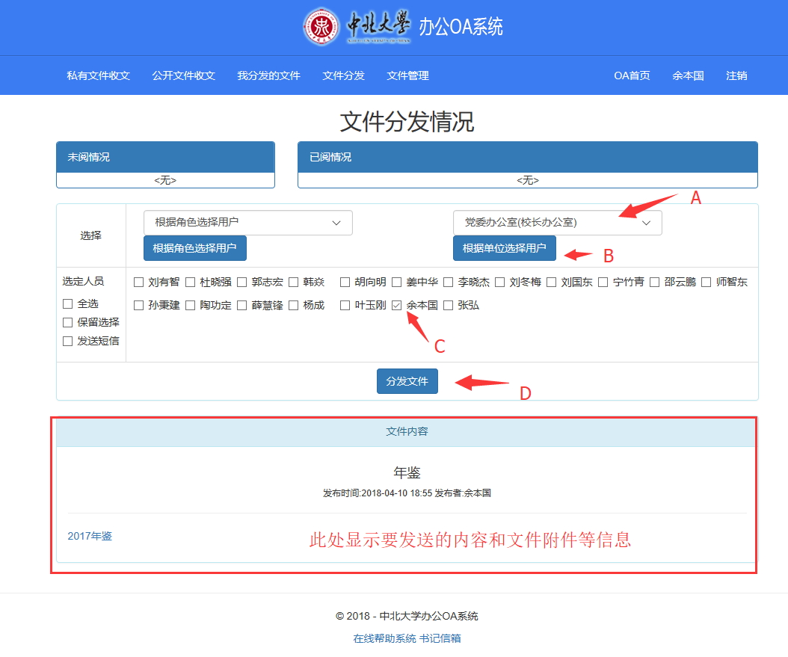
Task: Tick the 全选 checkbox
Action: point(68,303)
